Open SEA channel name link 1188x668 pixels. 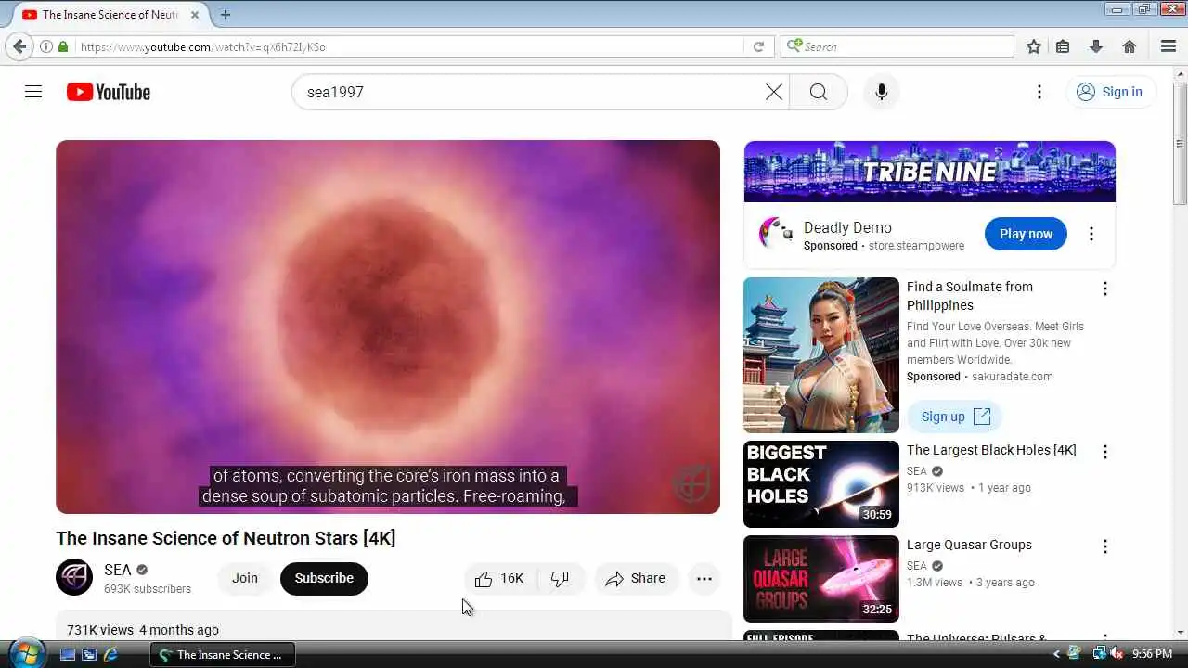click(118, 570)
